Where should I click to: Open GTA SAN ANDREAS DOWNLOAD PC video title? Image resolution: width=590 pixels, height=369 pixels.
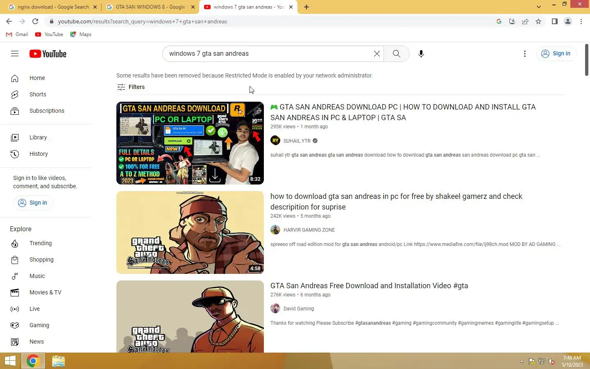click(403, 112)
